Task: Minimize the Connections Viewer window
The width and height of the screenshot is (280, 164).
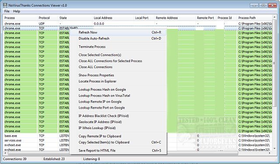Action: [254, 5]
